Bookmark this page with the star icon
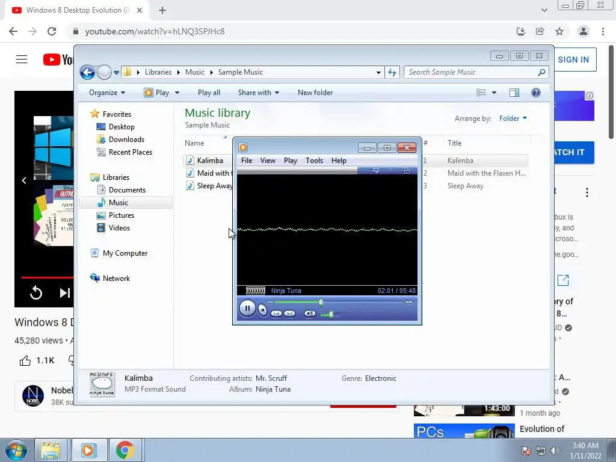The image size is (616, 462). (559, 31)
